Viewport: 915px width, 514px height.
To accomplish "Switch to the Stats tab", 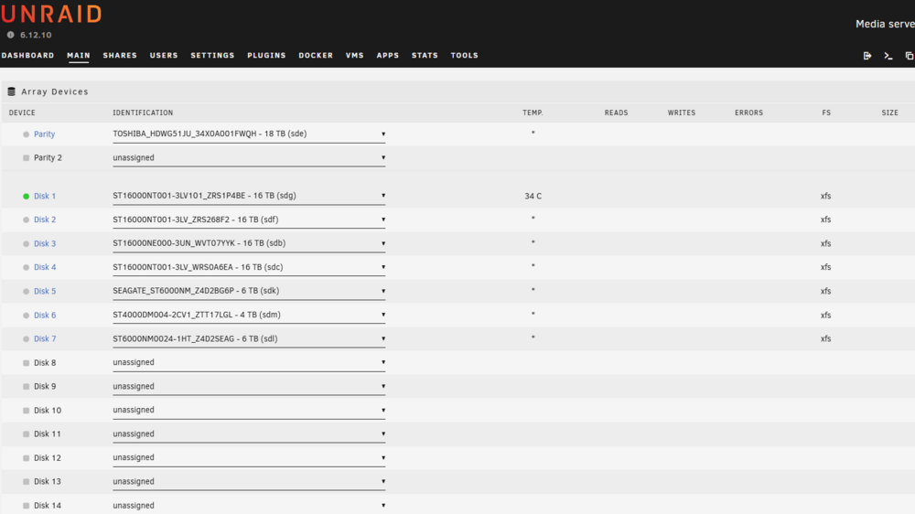I will pos(425,56).
